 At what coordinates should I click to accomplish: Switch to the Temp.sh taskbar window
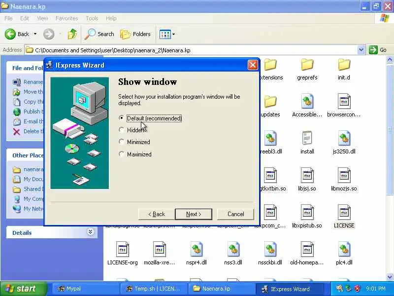[x=153, y=289]
